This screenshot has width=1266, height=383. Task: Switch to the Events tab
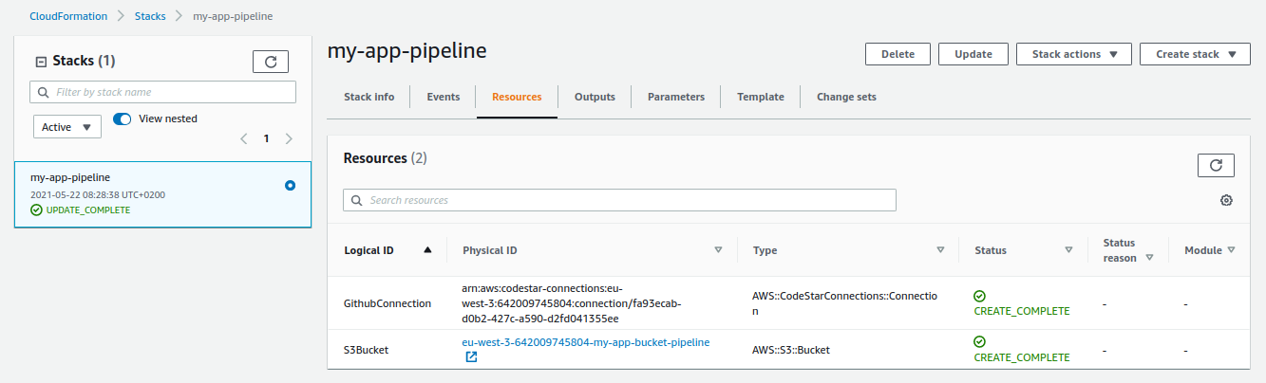pyautogui.click(x=444, y=97)
